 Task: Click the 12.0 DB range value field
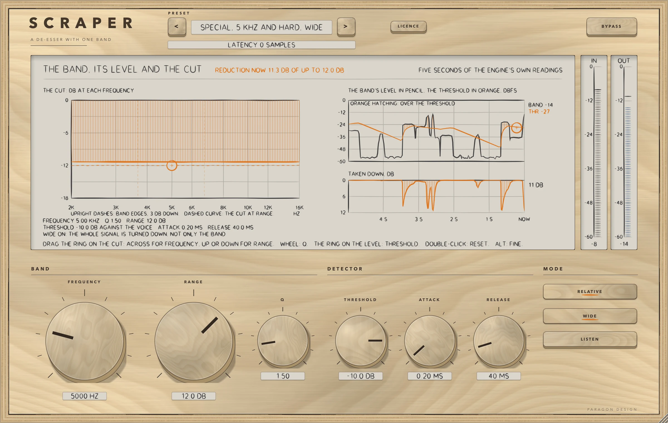(x=194, y=396)
